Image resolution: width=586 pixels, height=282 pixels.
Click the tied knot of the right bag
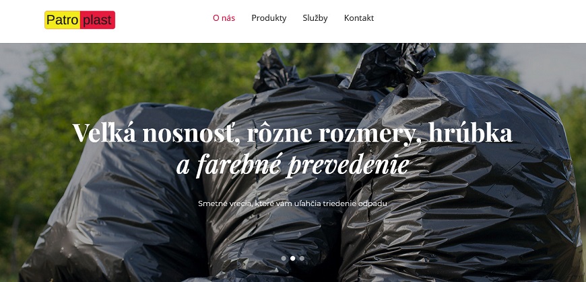coord(393,63)
